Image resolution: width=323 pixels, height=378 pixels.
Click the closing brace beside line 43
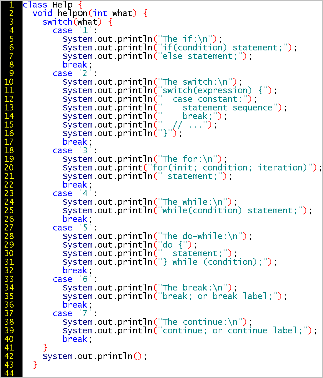(35, 365)
